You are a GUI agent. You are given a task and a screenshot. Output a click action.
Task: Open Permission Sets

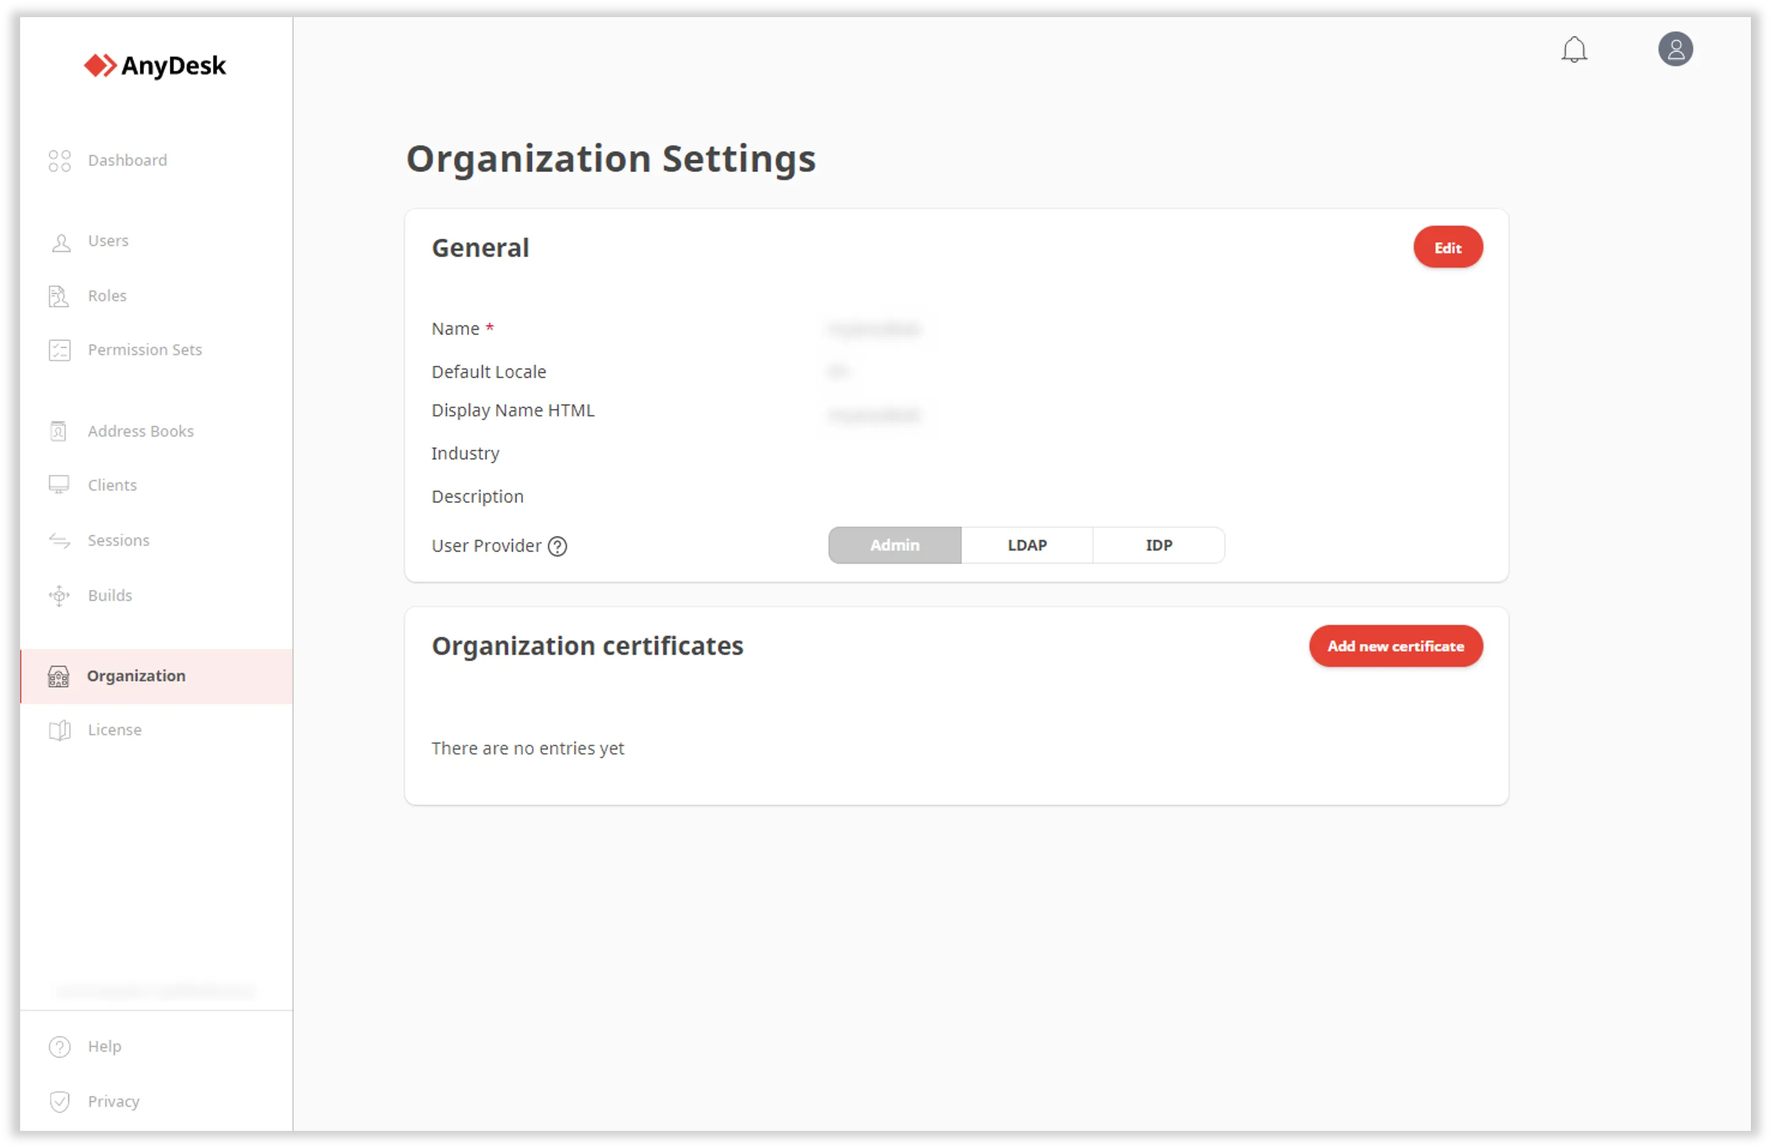tap(144, 350)
